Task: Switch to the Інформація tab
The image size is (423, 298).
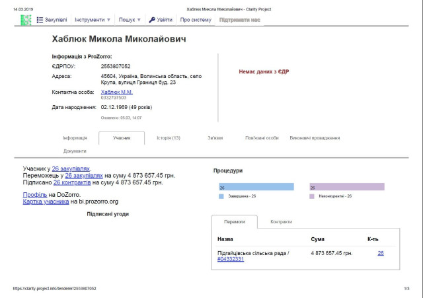Action: click(75, 138)
